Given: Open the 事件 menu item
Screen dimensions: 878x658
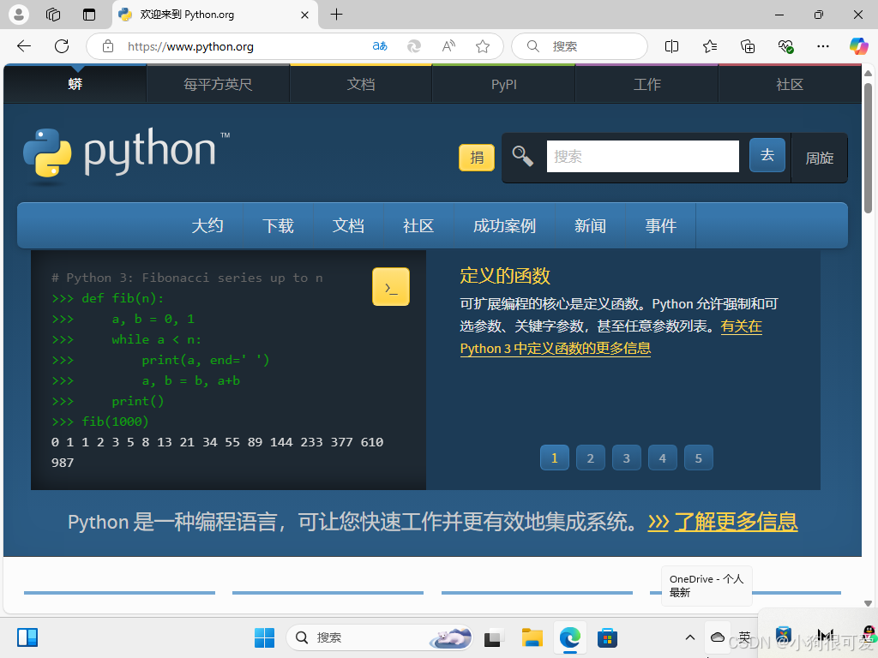Looking at the screenshot, I should pos(661,226).
